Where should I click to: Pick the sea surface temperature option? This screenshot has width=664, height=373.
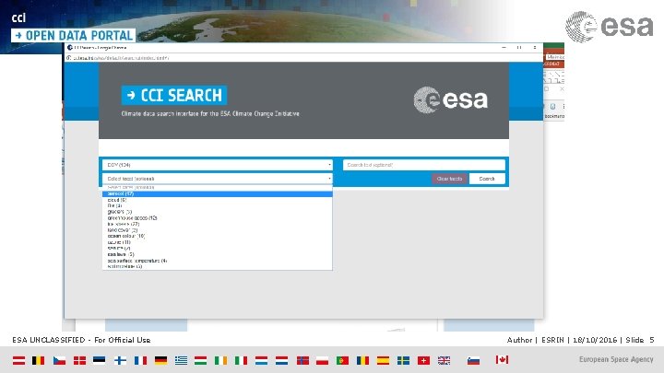coord(218,261)
